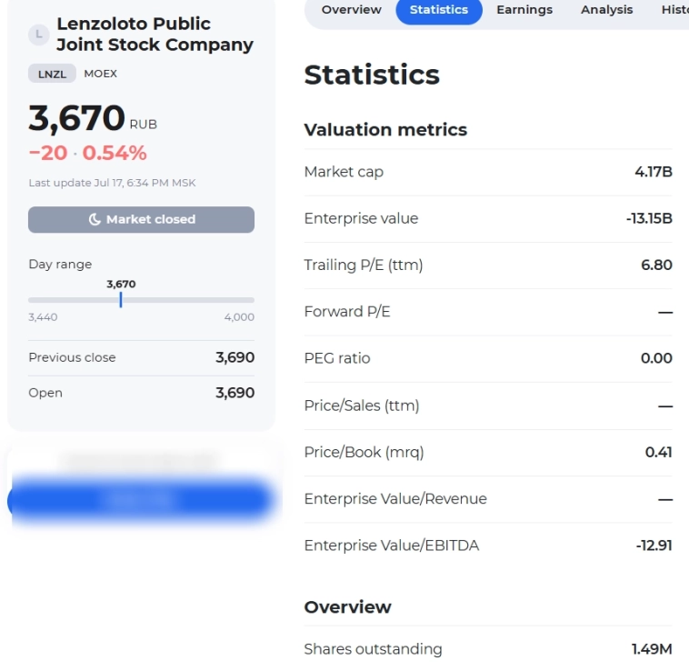Click the Statistics page heading
689x671 pixels.
coord(372,75)
